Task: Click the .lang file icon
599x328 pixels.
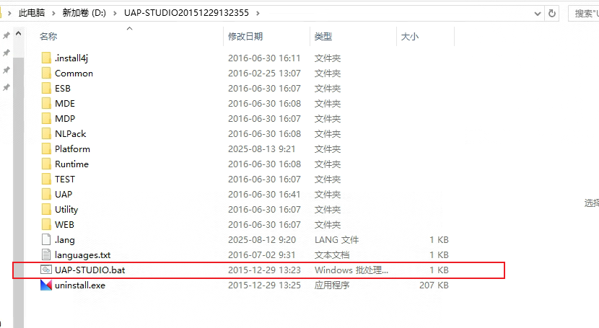Action: [x=46, y=239]
